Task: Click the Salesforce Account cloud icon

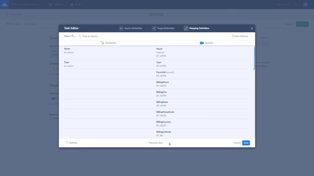Action: (x=202, y=43)
